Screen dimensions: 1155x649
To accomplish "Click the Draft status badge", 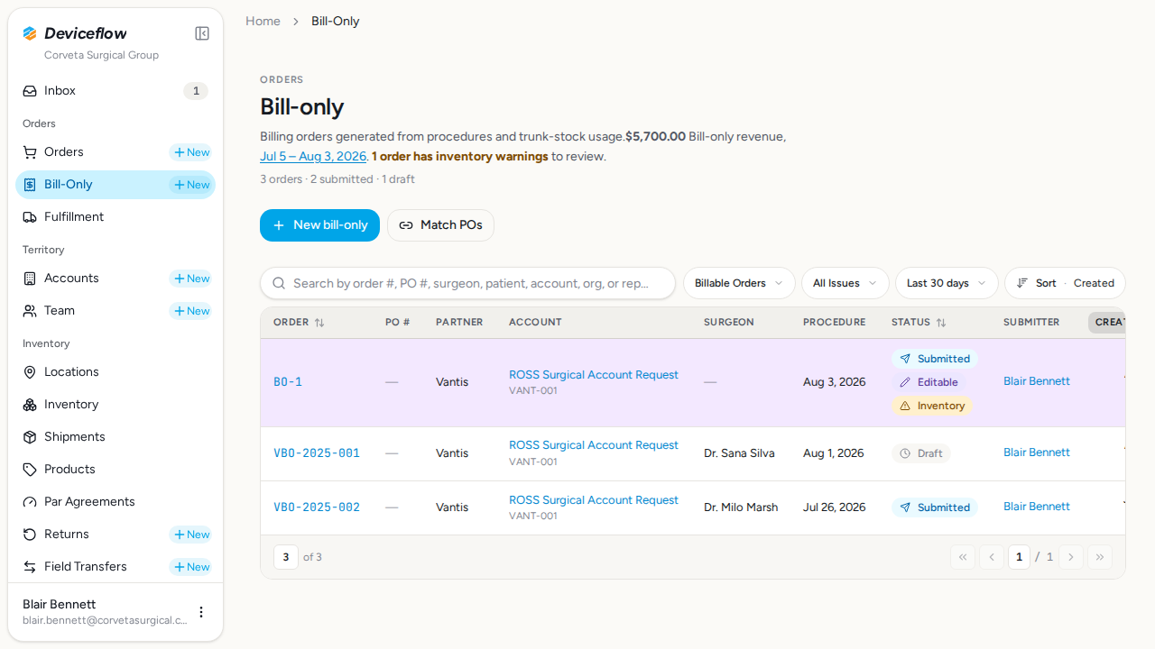I will (x=921, y=453).
